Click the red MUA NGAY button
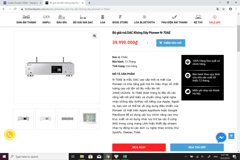The height and width of the screenshot is (160, 240). point(139,147)
